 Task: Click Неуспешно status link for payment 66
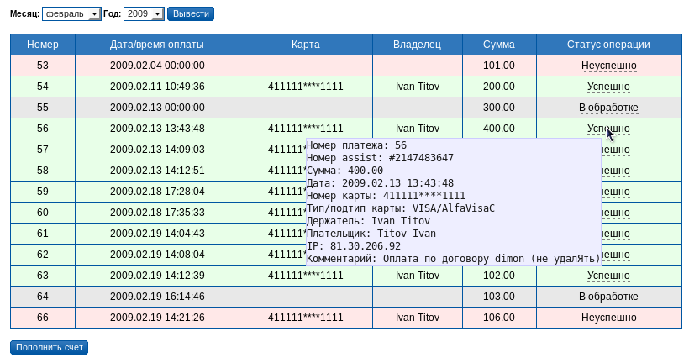coord(608,318)
